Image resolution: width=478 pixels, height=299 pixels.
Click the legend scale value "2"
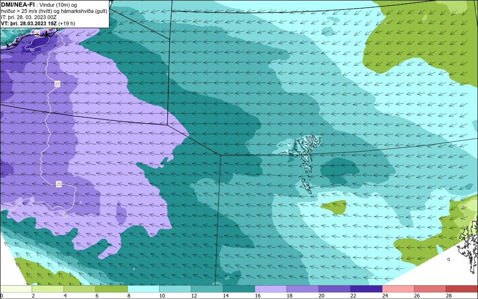33,296
